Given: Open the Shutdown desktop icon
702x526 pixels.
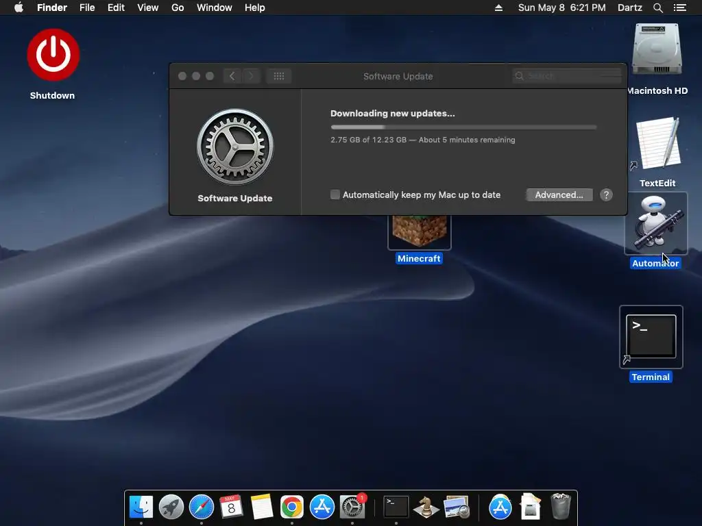Looking at the screenshot, I should pos(53,55).
